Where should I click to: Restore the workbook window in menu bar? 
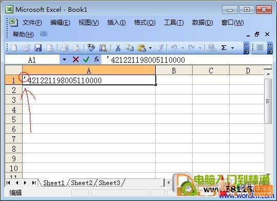257,34
